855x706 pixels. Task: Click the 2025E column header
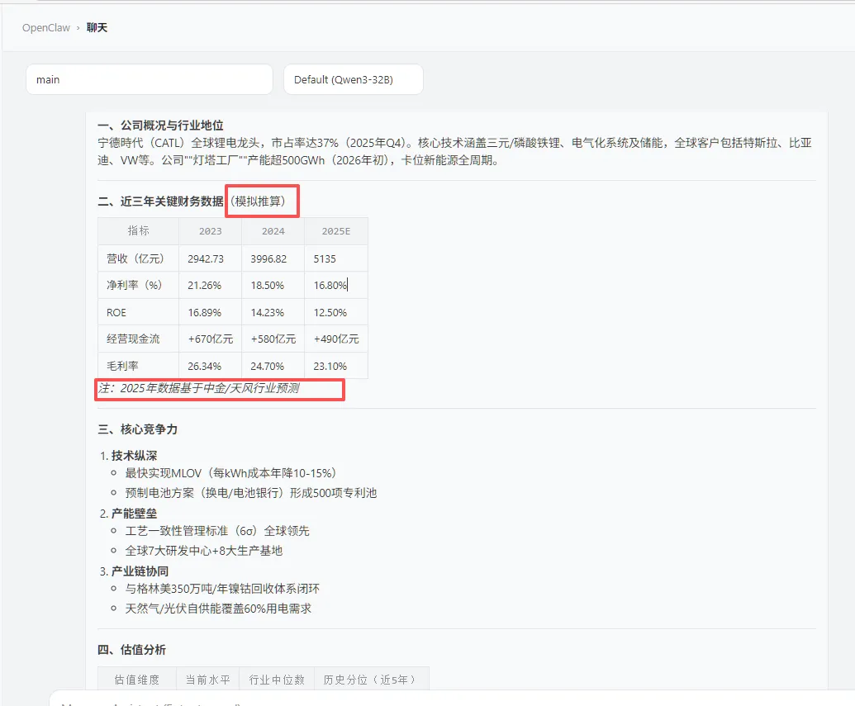click(336, 230)
